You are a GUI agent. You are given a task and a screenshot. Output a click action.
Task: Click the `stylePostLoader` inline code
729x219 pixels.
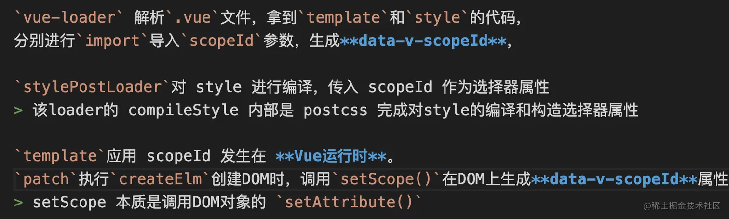coord(92,87)
